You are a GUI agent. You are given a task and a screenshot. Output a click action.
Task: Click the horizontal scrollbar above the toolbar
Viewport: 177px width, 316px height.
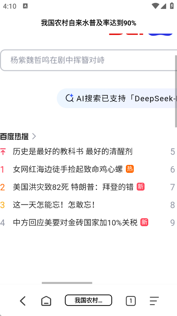tap(67, 283)
